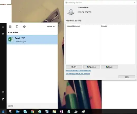Open Skype from the taskbar

coord(25,111)
